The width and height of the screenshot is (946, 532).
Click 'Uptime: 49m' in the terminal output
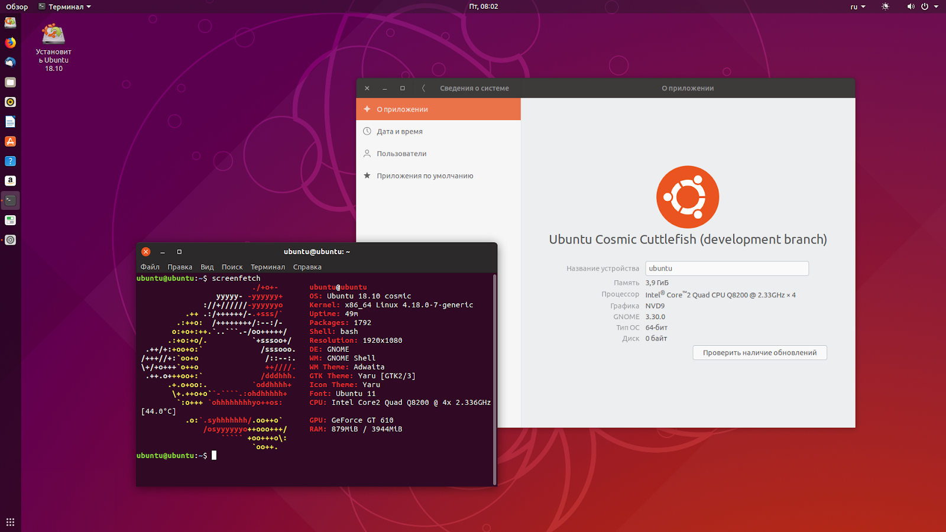point(333,314)
